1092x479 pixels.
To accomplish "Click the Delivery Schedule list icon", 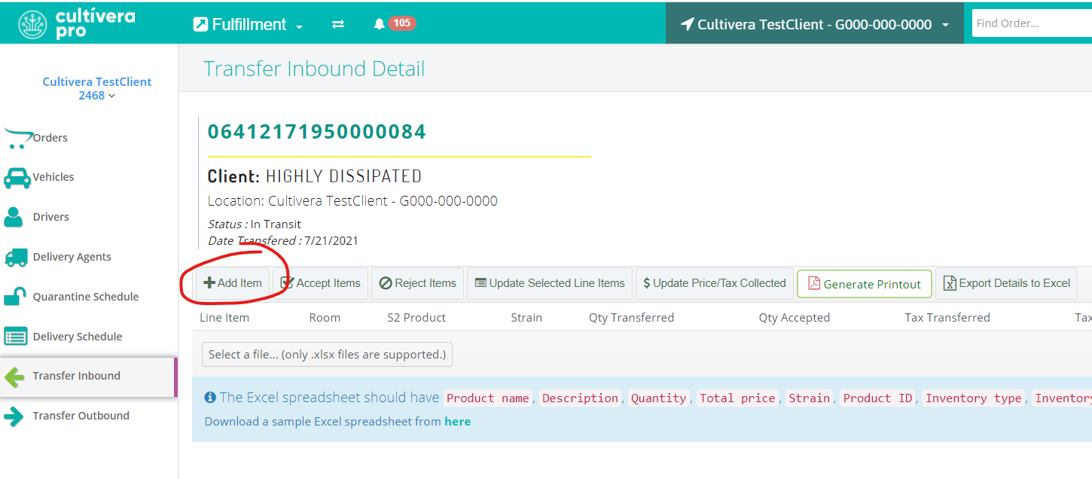I will pos(16,336).
